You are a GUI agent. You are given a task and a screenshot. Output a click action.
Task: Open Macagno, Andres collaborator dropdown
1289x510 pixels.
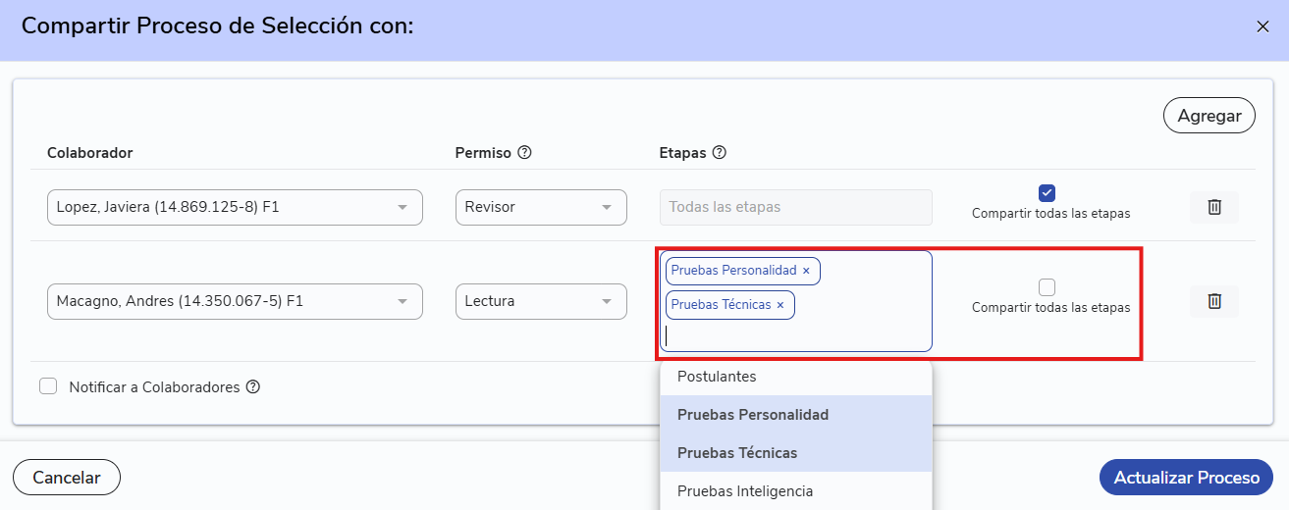(x=235, y=301)
